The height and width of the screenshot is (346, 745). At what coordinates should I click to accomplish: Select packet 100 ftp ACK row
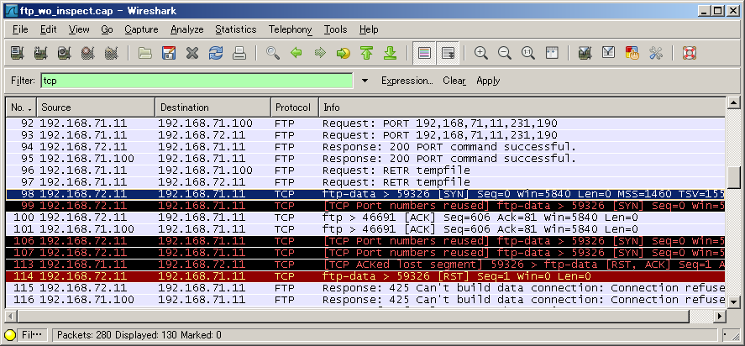click(366, 218)
